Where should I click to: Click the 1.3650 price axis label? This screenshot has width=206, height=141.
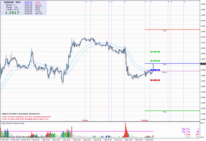(x=203, y=15)
